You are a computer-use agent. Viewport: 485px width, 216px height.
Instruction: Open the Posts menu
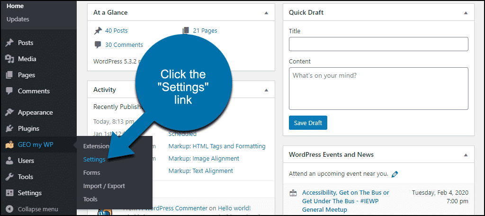coord(26,43)
